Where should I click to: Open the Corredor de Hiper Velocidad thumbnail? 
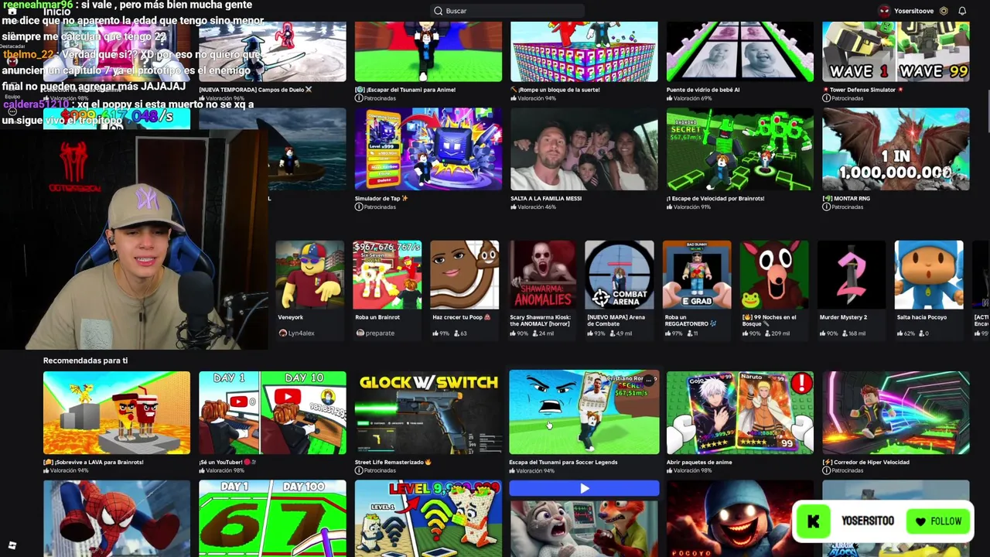tap(896, 412)
